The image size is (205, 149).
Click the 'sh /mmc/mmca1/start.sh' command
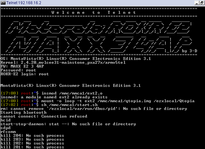coord(69,105)
